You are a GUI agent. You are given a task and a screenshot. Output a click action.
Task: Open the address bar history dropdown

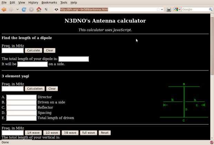(162, 9)
